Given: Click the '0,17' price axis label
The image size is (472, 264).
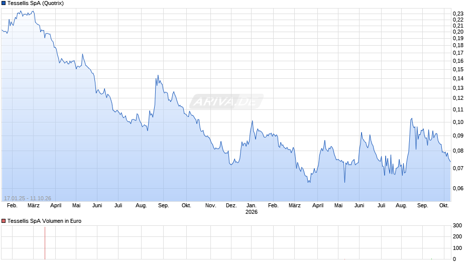Looking at the screenshot, I should pos(458,53).
